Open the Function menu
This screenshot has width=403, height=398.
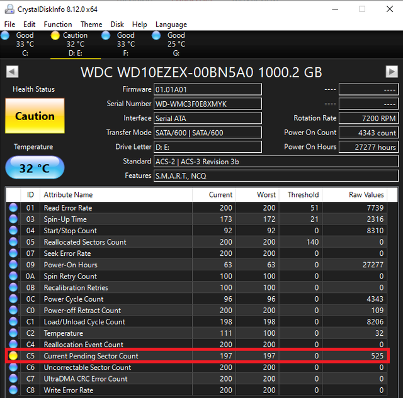[58, 25]
